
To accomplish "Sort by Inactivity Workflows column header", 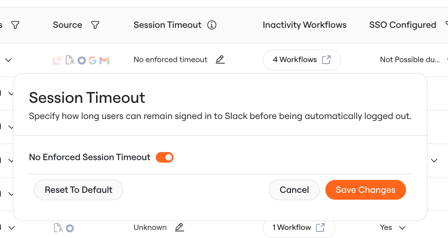I will click(x=305, y=25).
